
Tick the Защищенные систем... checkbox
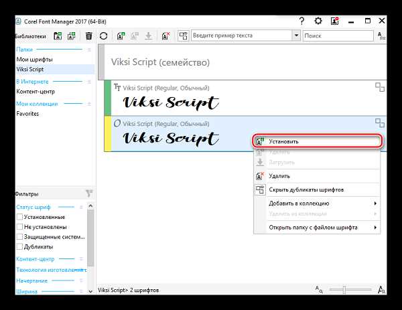coord(19,237)
